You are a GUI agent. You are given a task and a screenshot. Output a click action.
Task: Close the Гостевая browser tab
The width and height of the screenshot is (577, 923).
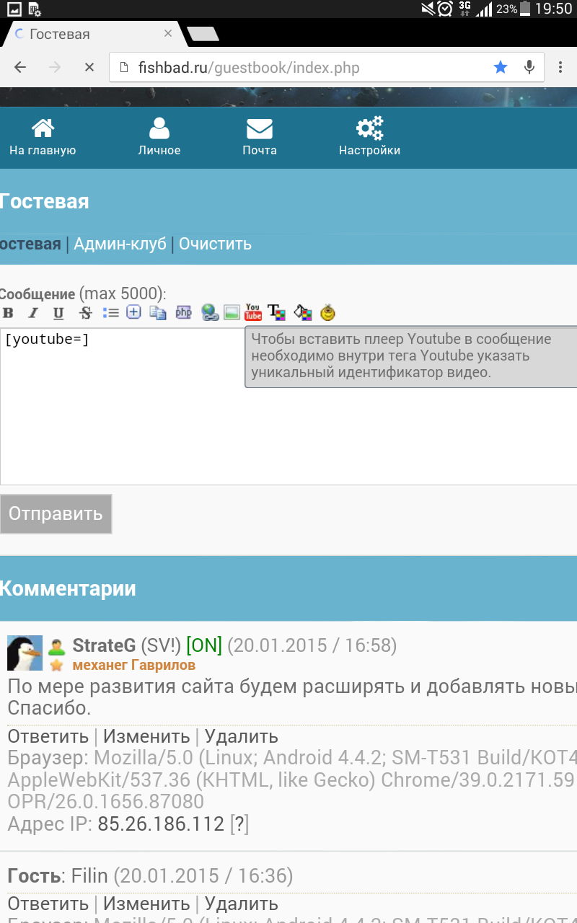[x=168, y=34]
